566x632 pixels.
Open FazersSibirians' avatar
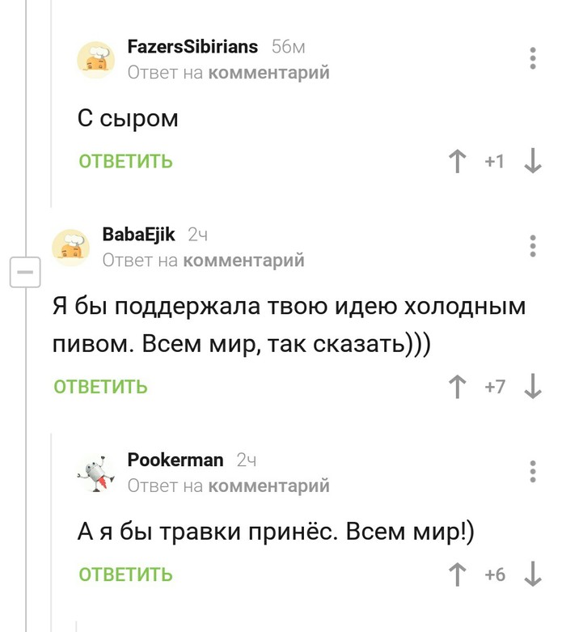[x=97, y=58]
